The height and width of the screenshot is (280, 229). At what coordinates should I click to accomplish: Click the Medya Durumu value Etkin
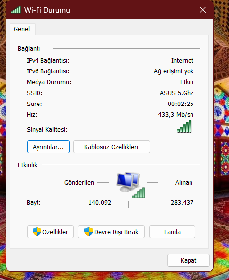pyautogui.click(x=187, y=82)
